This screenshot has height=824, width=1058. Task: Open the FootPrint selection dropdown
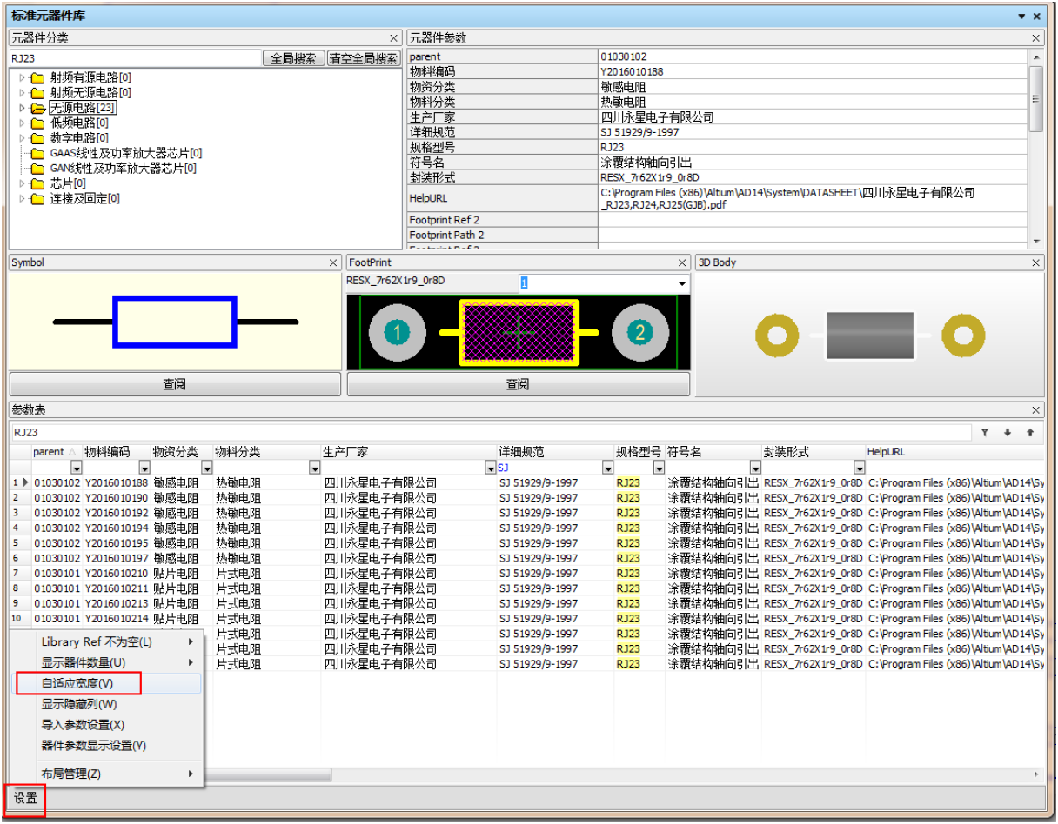(682, 284)
